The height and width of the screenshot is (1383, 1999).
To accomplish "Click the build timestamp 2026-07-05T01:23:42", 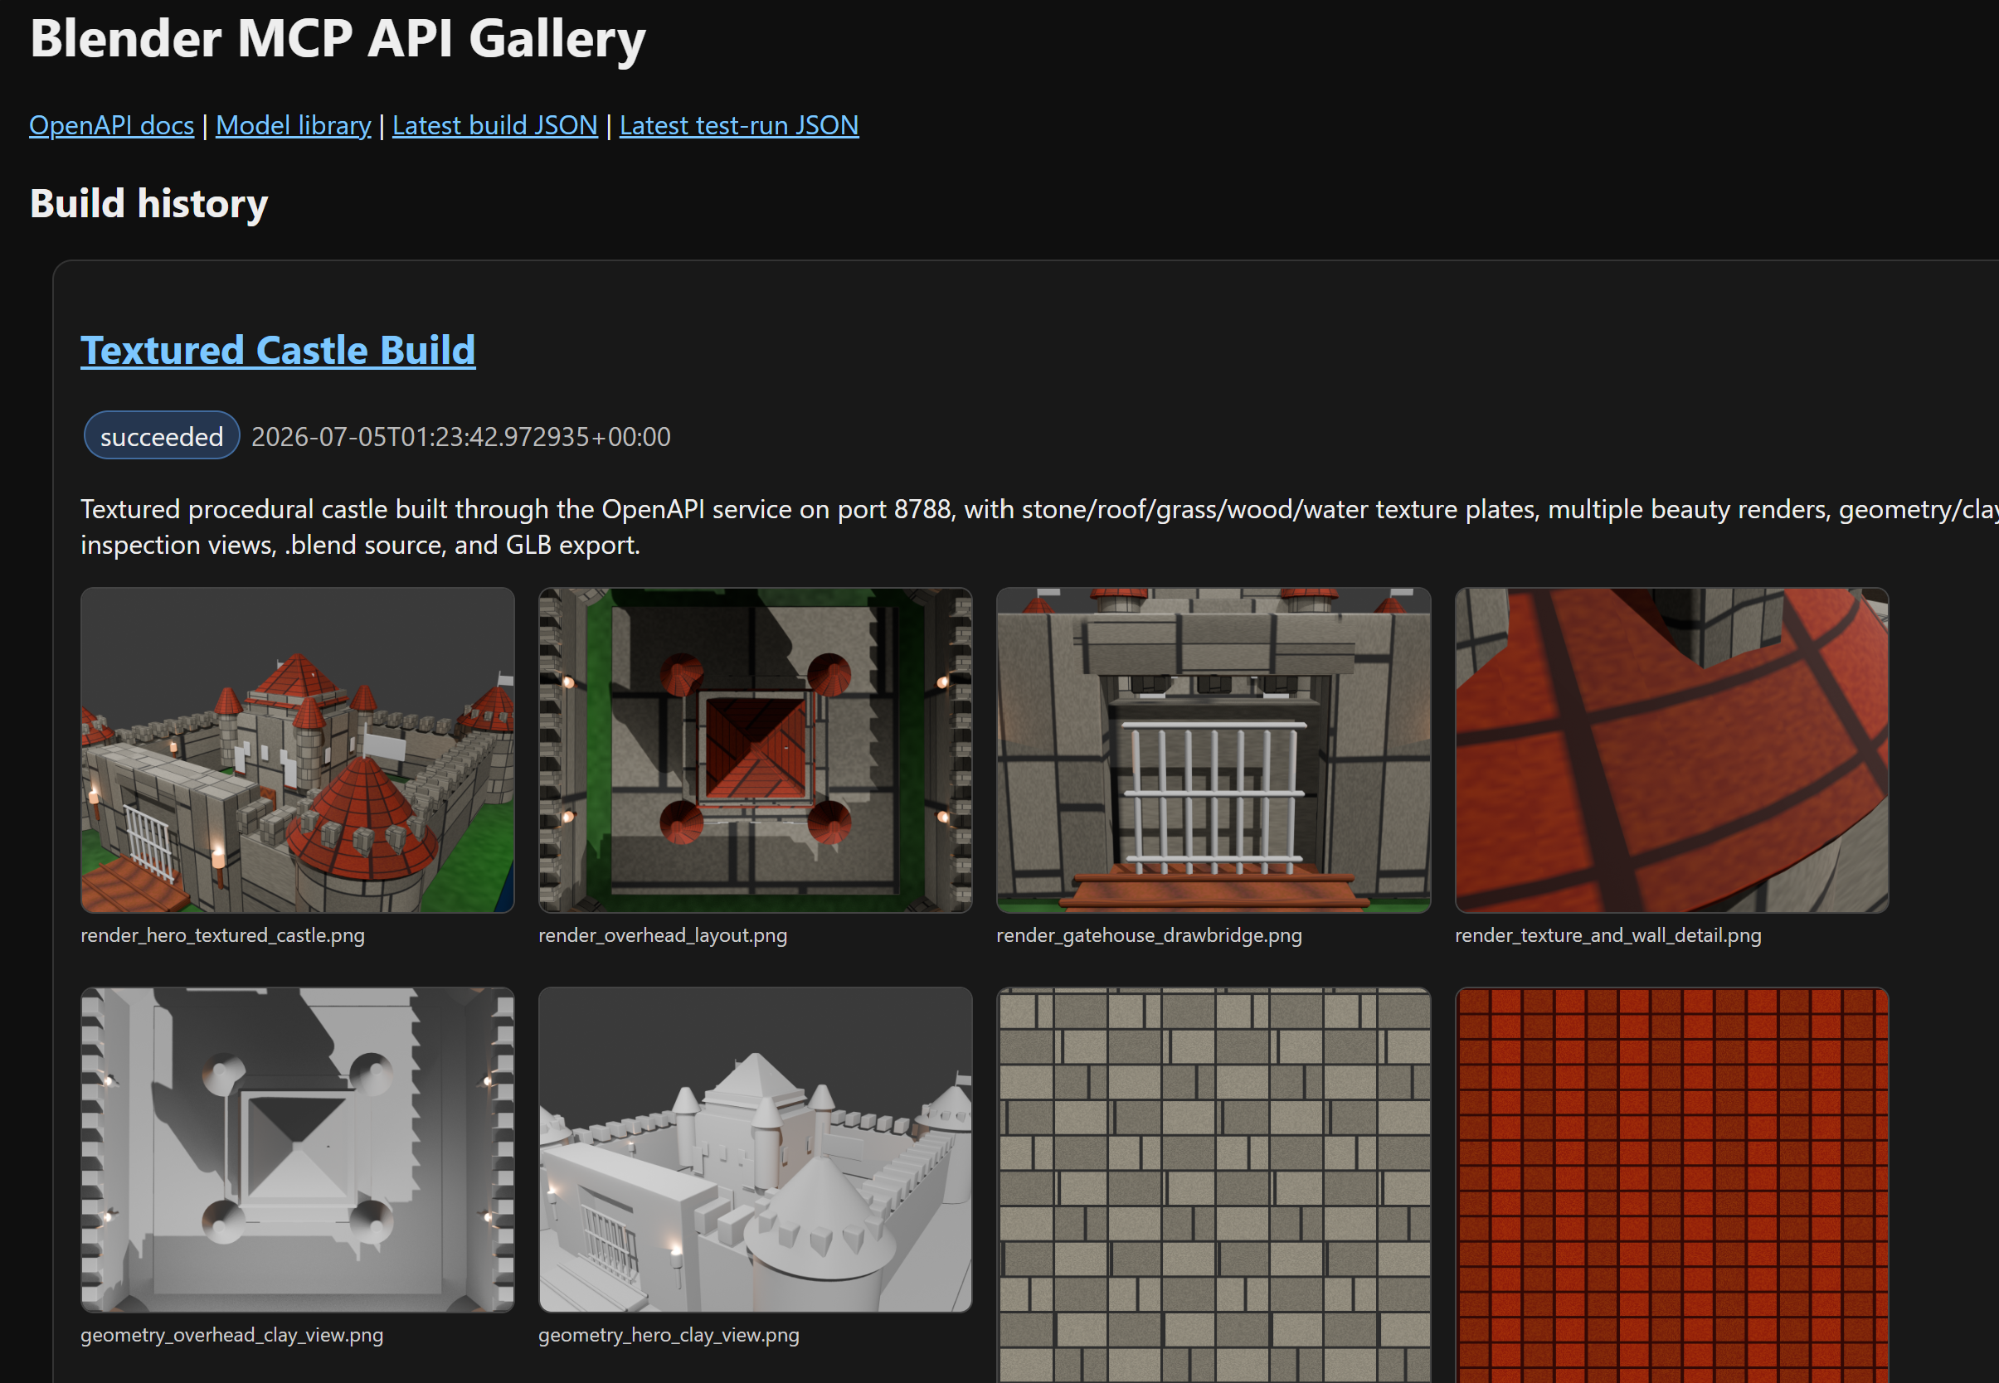I will coord(461,437).
